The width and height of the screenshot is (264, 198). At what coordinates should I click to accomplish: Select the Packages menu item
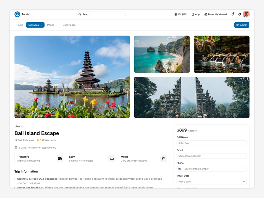[35, 25]
